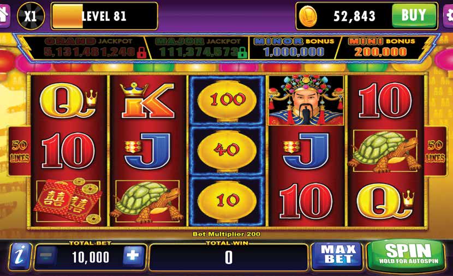Click the X1 multiplier wheel icon
Image resolution: width=453 pixels, height=276 pixels.
[x=31, y=16]
